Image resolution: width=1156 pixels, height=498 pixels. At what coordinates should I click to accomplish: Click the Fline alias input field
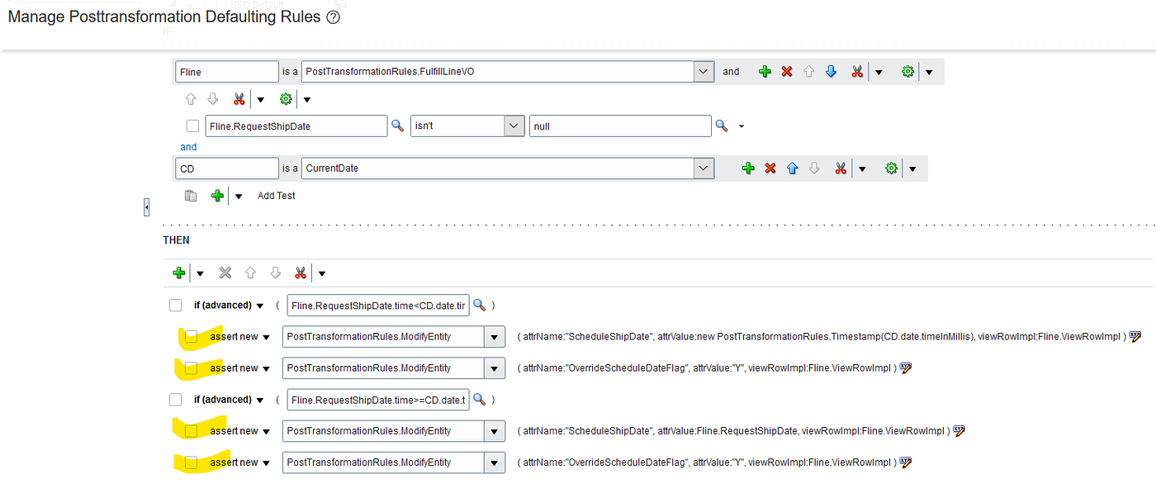click(227, 72)
